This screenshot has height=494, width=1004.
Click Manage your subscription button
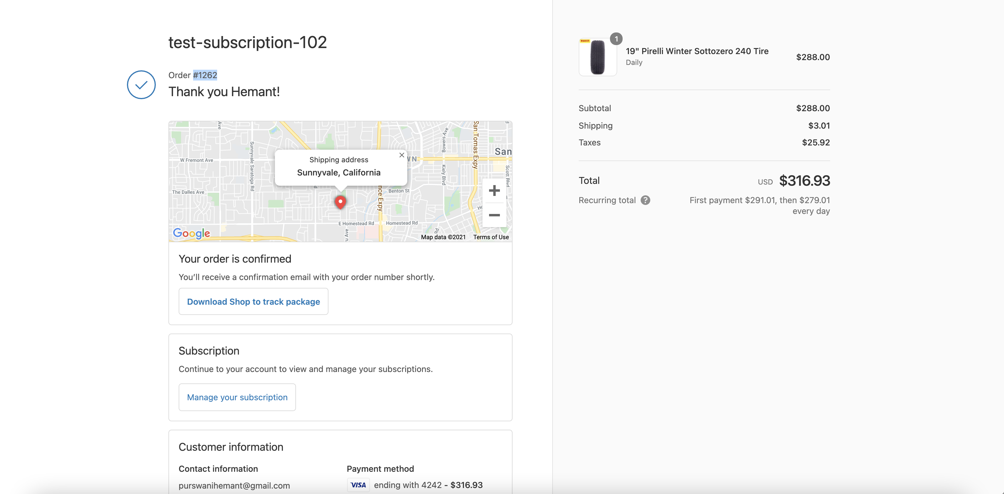[x=237, y=397]
